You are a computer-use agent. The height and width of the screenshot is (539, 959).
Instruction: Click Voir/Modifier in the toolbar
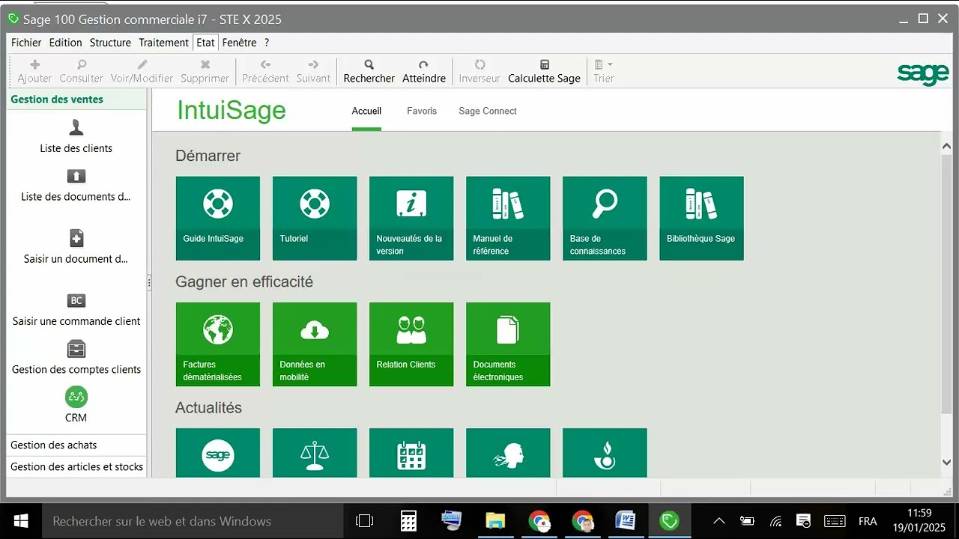pyautogui.click(x=142, y=72)
